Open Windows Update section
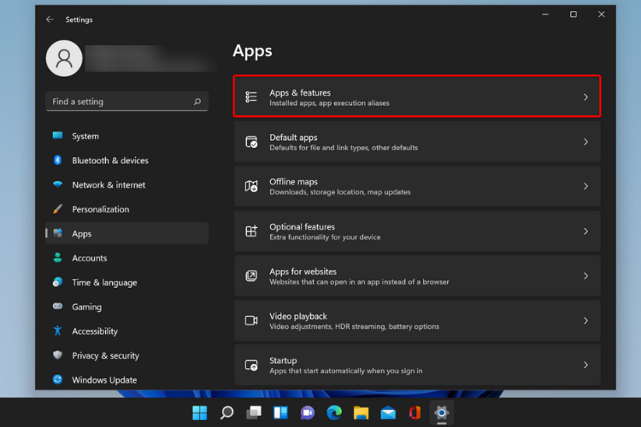Screen dimensions: 641x427 [104, 380]
